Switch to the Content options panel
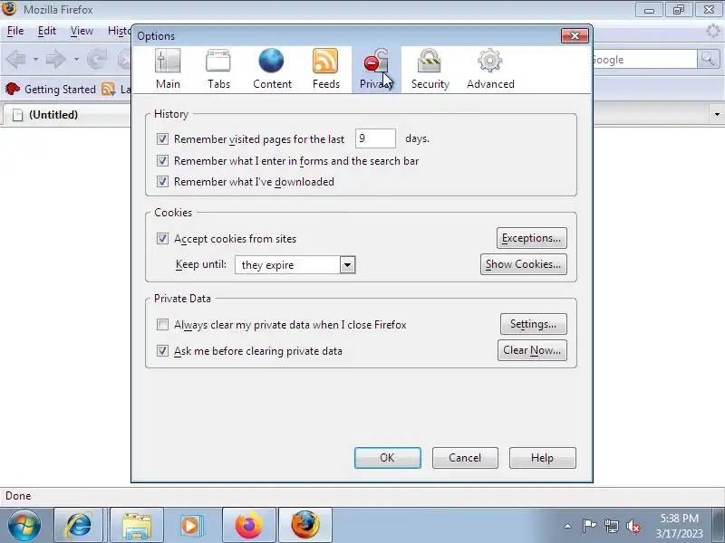The width and height of the screenshot is (725, 543). pyautogui.click(x=272, y=70)
